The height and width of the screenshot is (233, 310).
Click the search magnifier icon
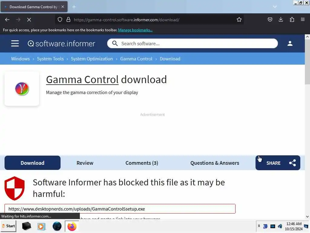coord(115,43)
